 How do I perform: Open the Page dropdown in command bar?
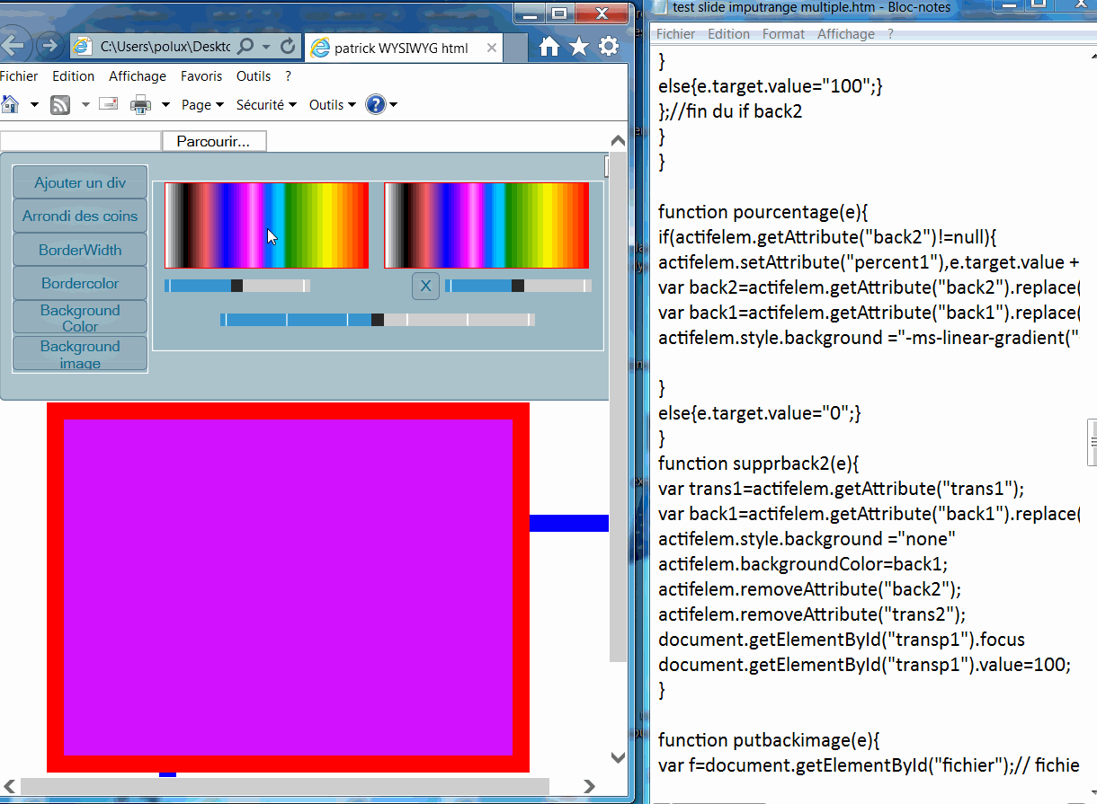coord(202,105)
